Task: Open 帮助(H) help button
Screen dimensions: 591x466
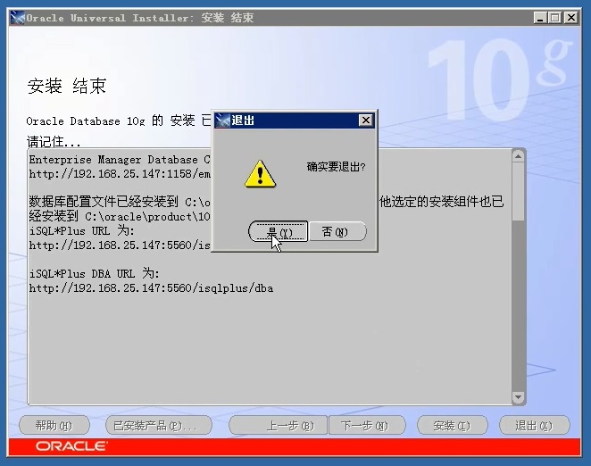Action: (x=54, y=426)
